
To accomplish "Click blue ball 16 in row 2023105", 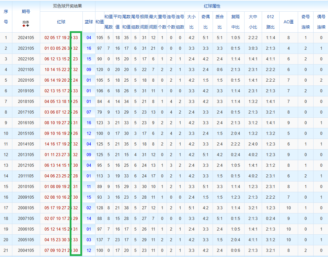I will pos(89,48).
